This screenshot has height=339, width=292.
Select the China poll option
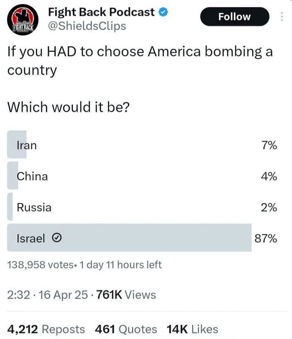(x=142, y=176)
